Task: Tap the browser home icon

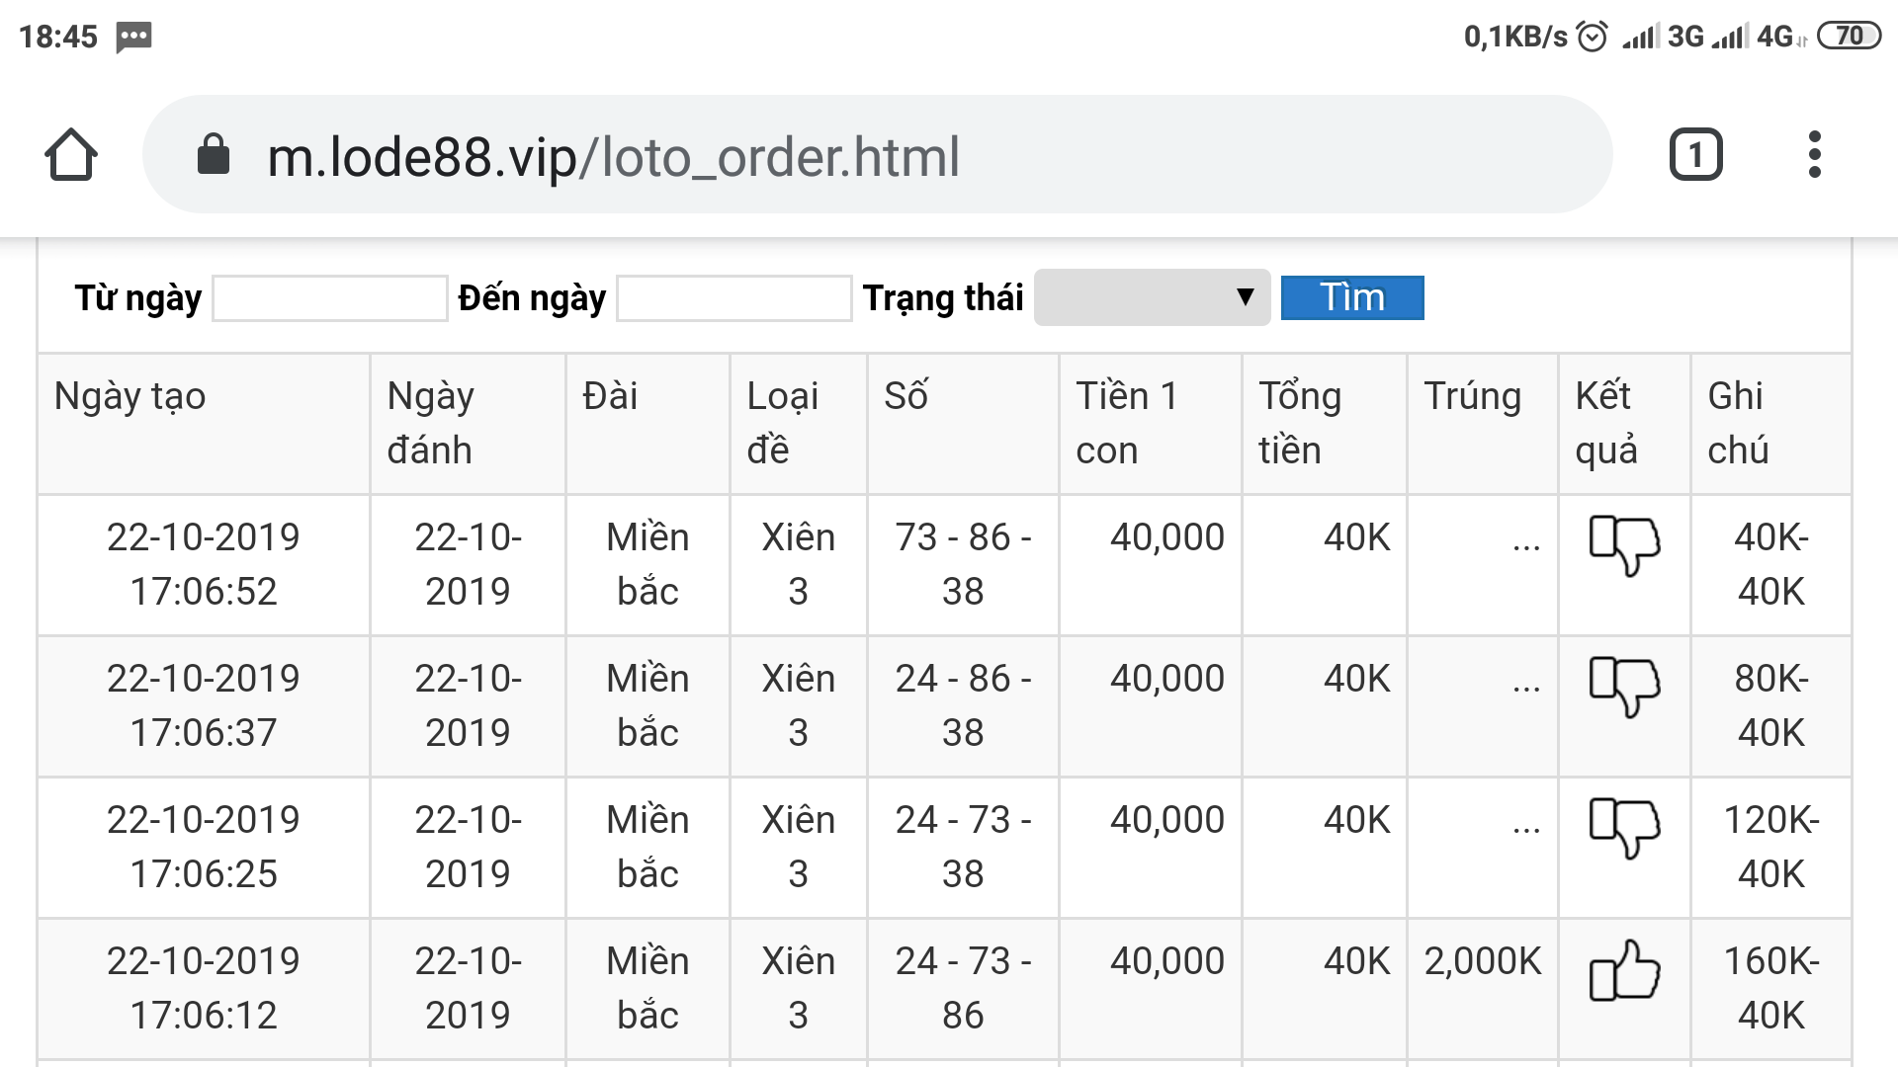Action: click(71, 155)
